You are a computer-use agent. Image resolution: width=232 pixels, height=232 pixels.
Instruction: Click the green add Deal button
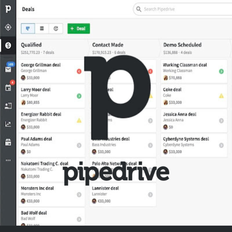tap(79, 29)
